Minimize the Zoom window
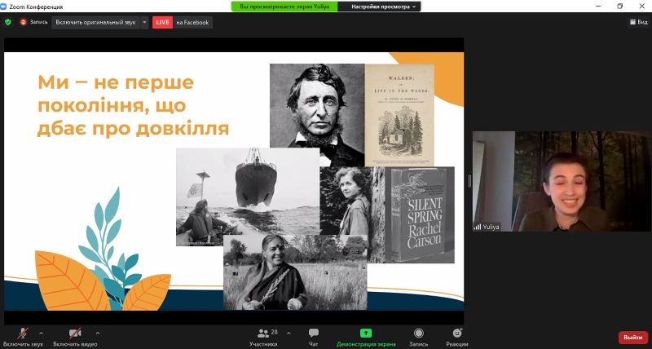Screen dimensions: 652x349 pyautogui.click(x=598, y=7)
